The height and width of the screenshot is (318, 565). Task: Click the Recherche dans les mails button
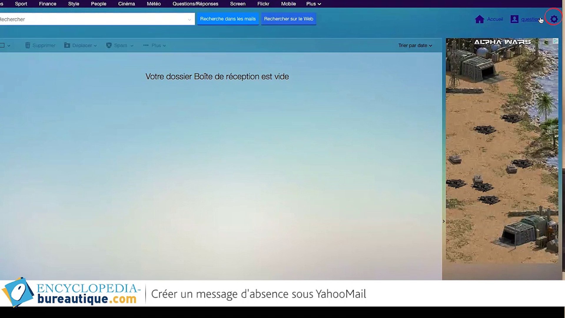click(x=228, y=19)
